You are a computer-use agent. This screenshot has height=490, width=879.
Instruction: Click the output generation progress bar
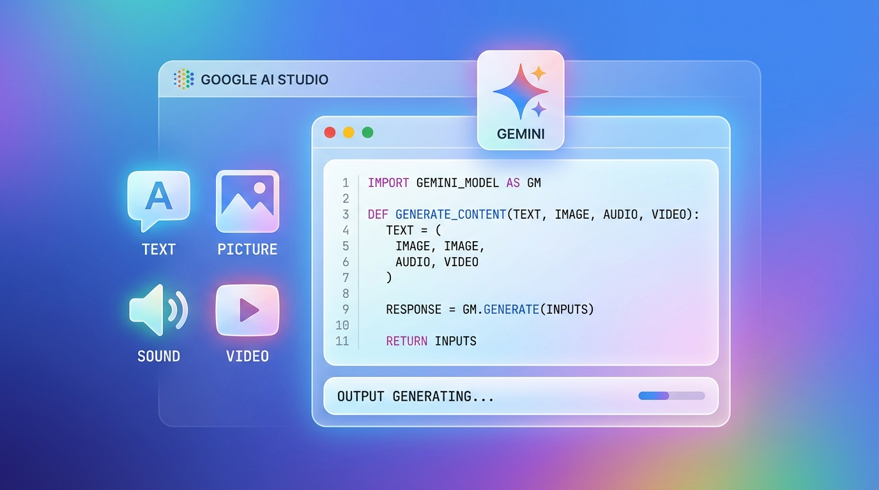click(671, 396)
